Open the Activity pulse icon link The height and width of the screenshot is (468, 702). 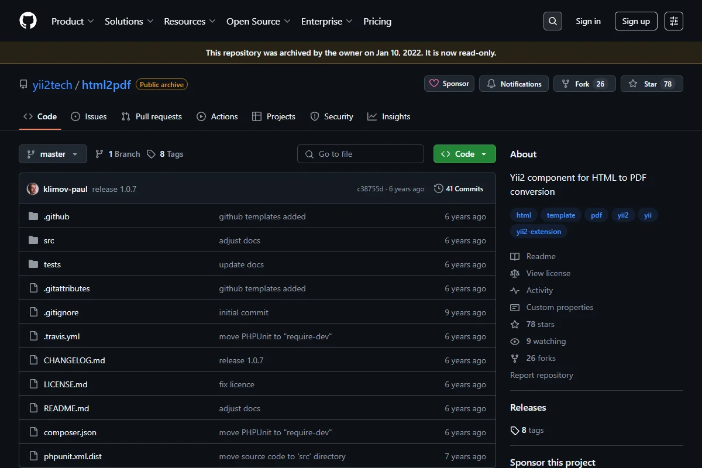coord(515,290)
